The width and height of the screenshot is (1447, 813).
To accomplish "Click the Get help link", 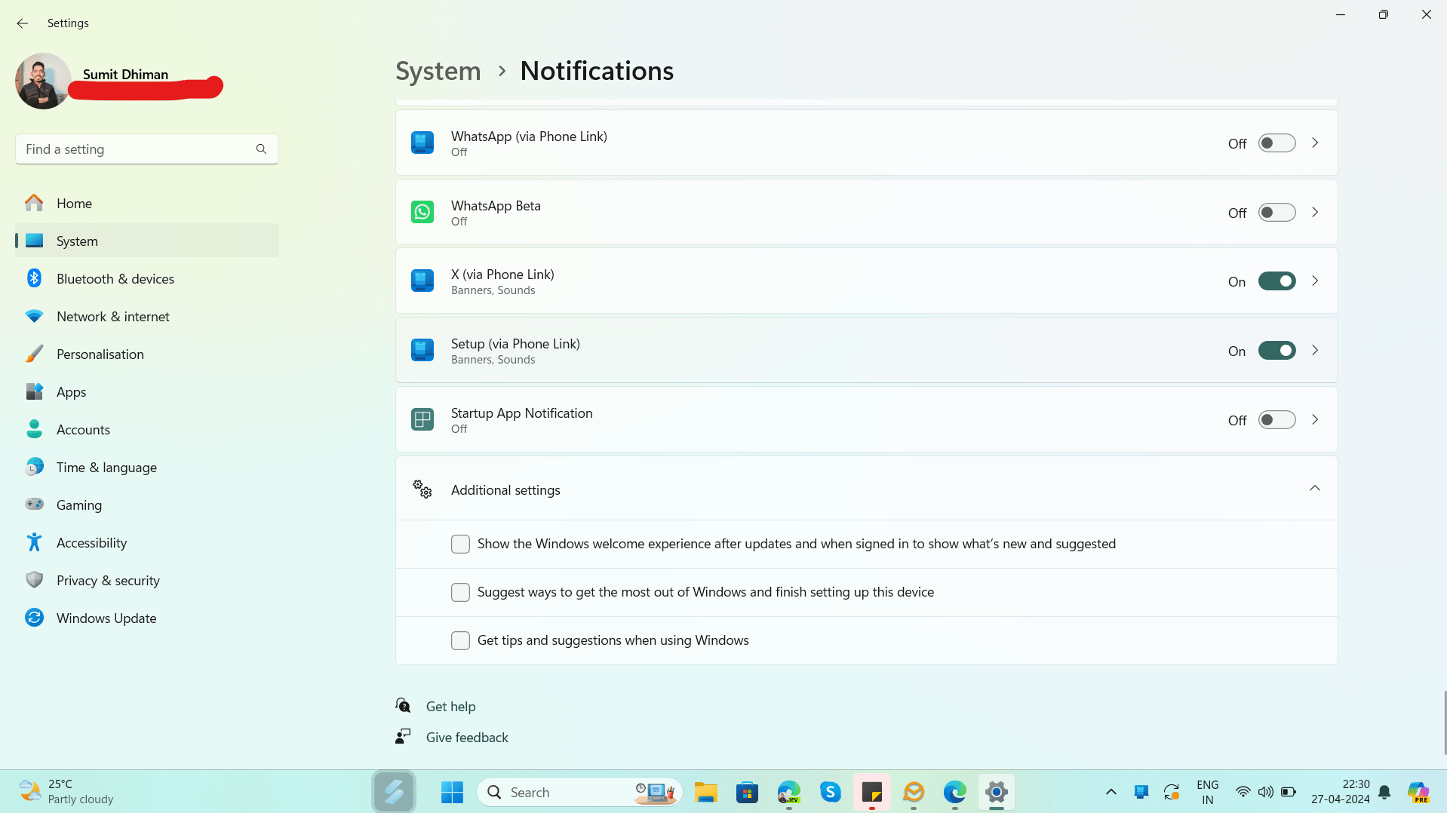I will [x=450, y=707].
